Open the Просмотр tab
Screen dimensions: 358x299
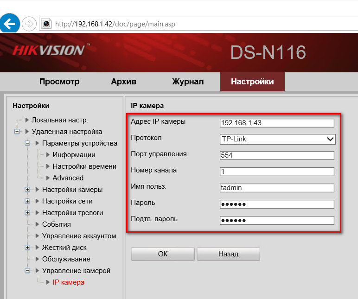59,82
